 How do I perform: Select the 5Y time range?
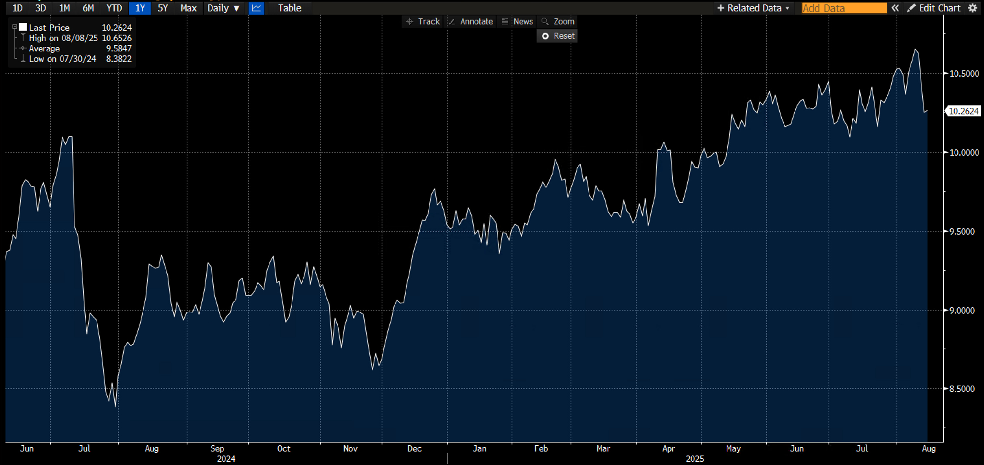coord(163,8)
